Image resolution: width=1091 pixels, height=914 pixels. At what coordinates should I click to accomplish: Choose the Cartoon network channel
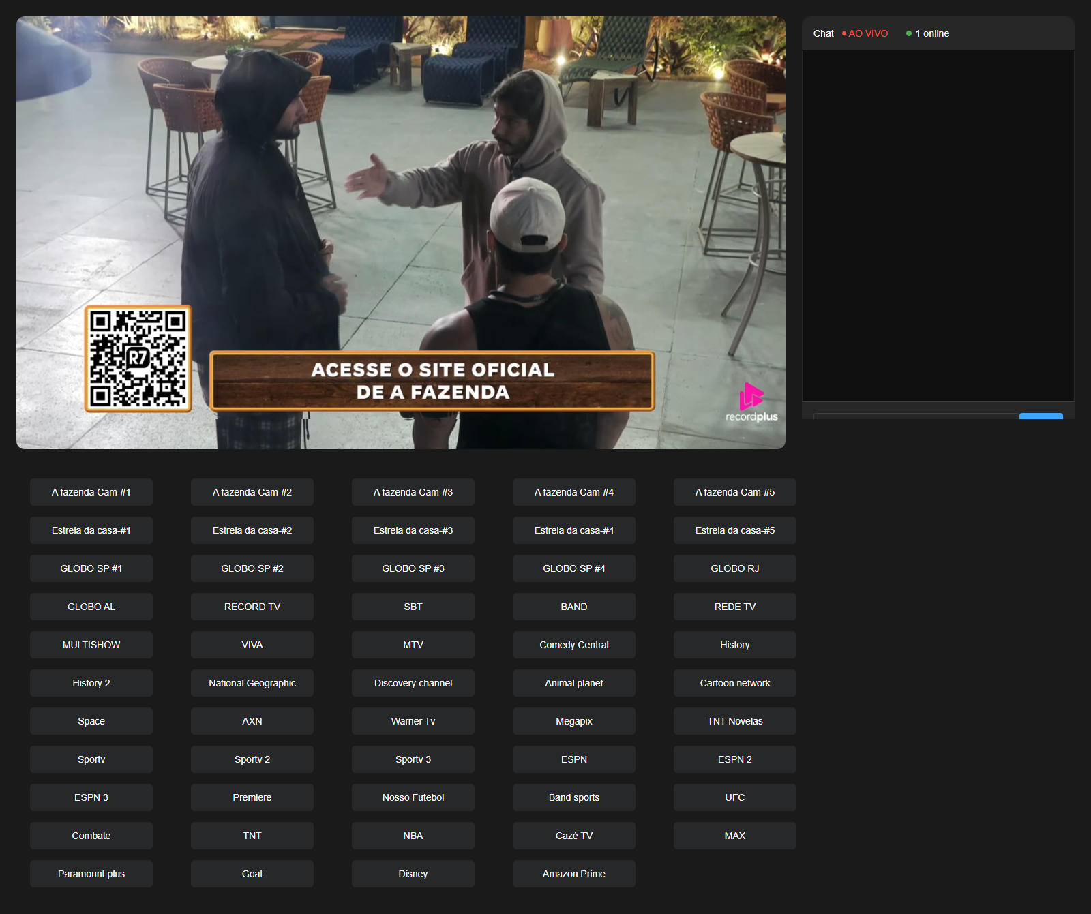point(734,683)
